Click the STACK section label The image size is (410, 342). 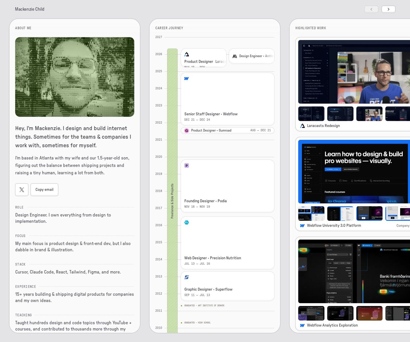tap(20, 264)
